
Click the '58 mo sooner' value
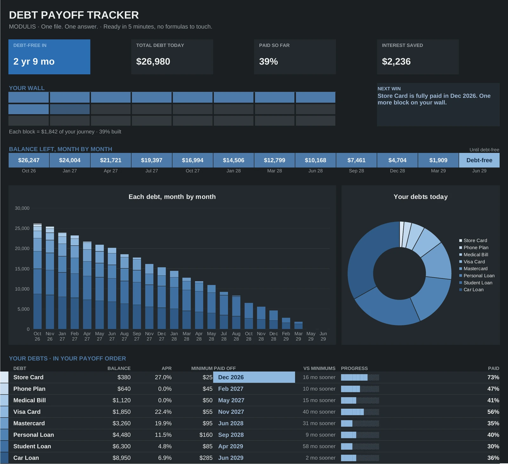click(x=319, y=447)
